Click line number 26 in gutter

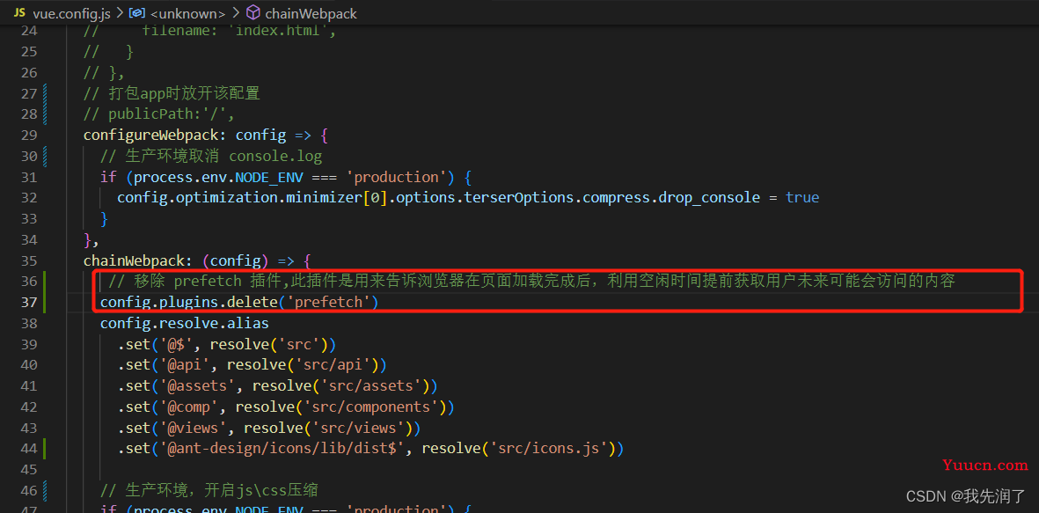(29, 72)
